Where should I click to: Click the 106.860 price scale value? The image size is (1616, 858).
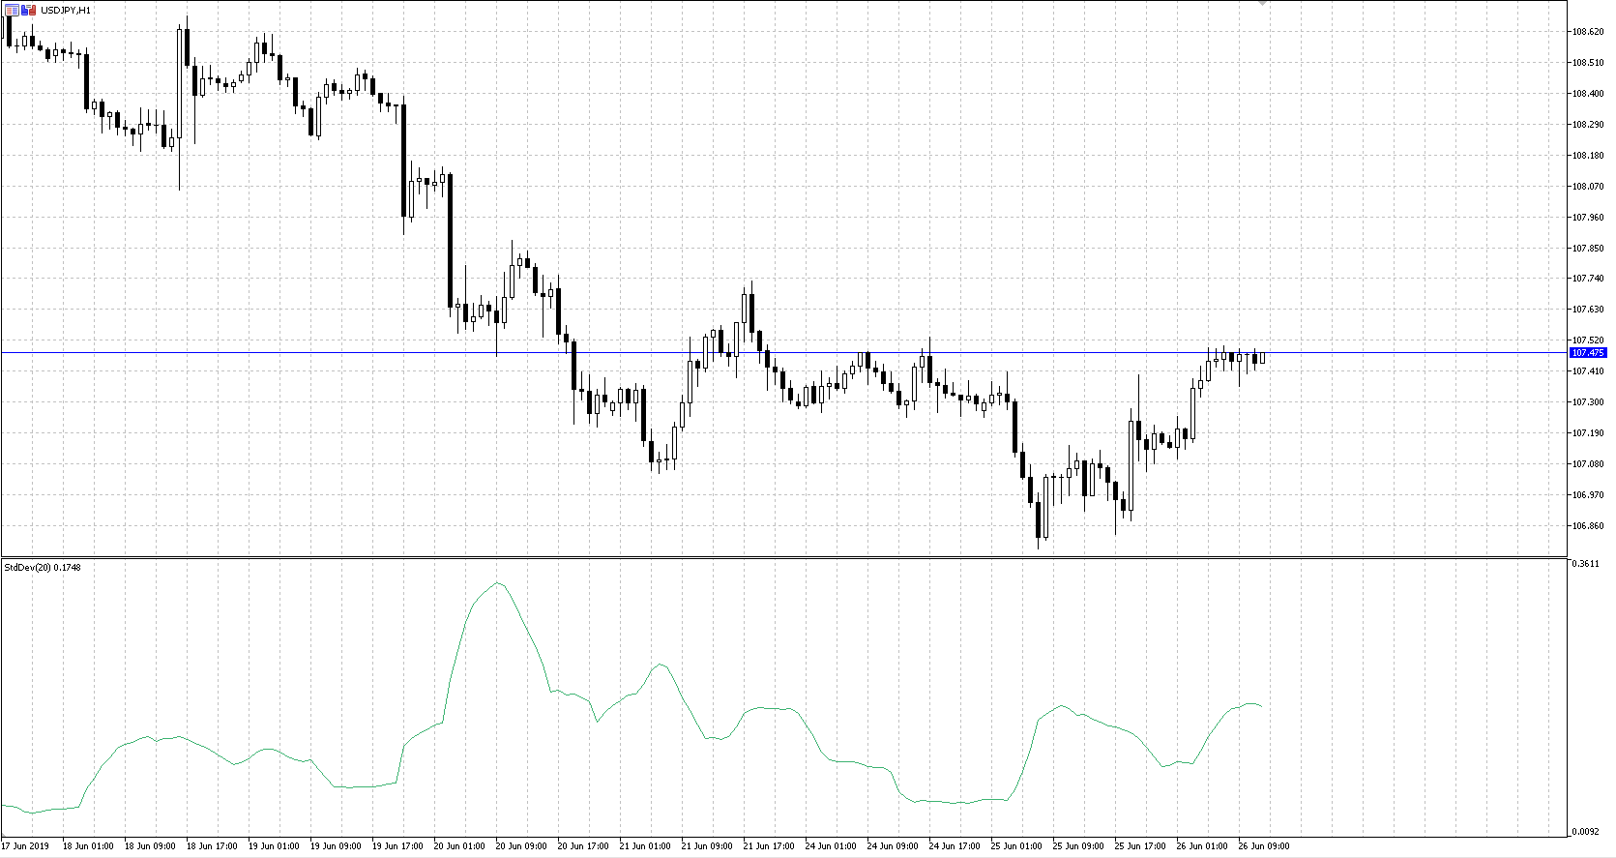coord(1589,526)
